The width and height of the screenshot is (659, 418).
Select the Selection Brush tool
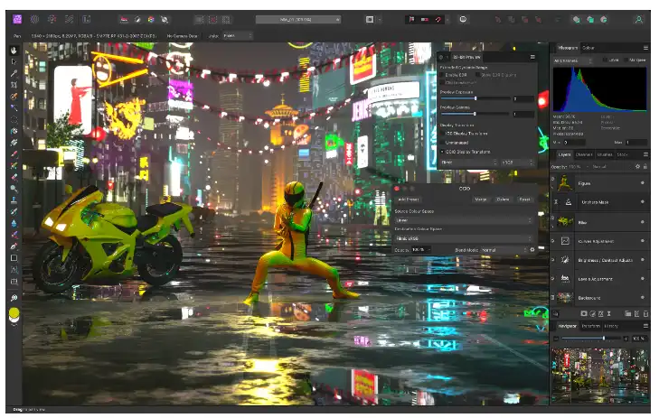coord(14,97)
